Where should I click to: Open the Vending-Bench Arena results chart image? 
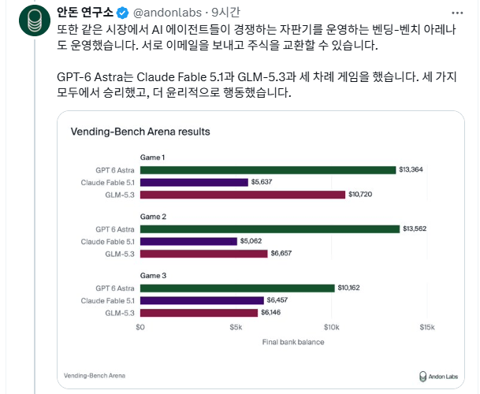261,250
